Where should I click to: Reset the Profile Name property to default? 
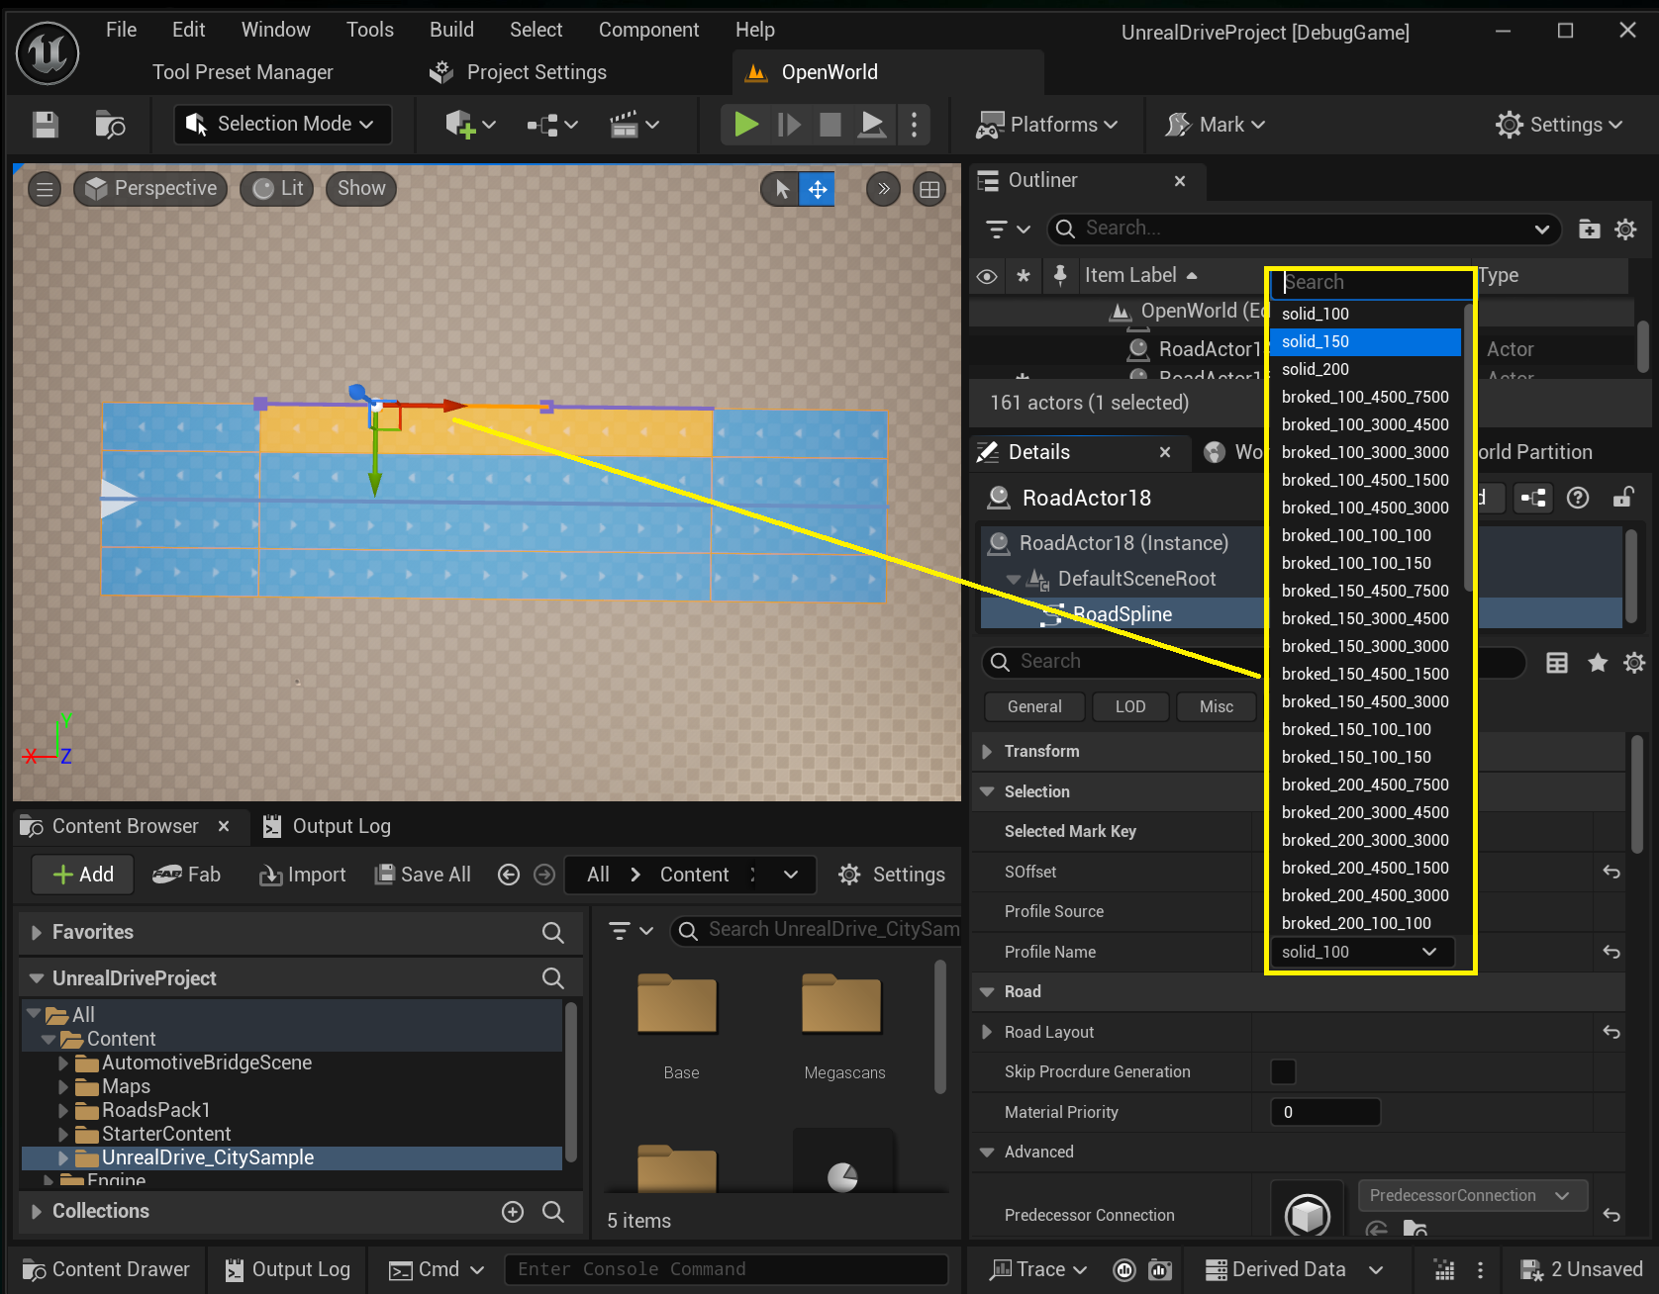coord(1611,952)
